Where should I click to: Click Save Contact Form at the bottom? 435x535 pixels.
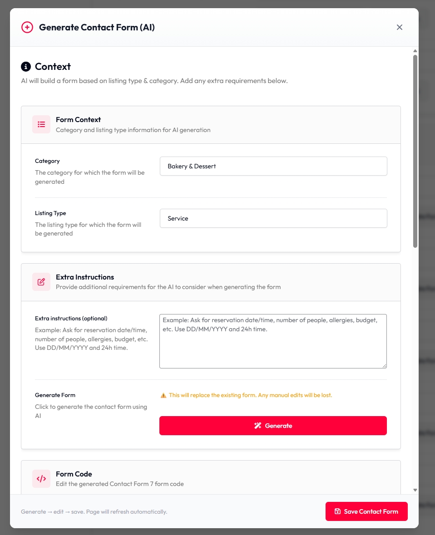[366, 511]
